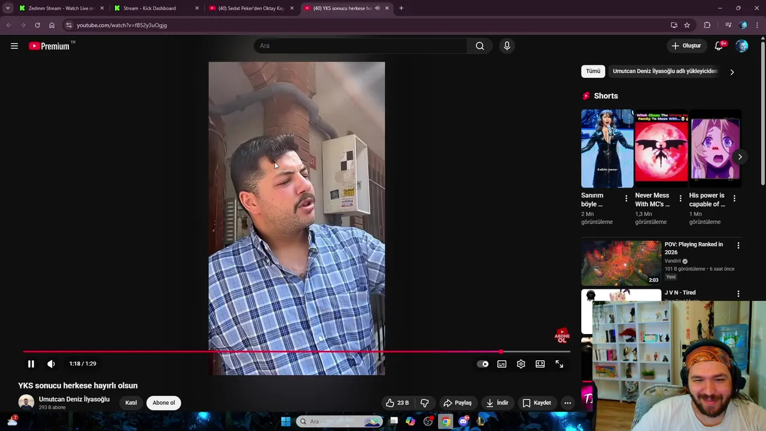This screenshot has width=766, height=431.
Task: Focus the YouTube search field
Action: [361, 46]
